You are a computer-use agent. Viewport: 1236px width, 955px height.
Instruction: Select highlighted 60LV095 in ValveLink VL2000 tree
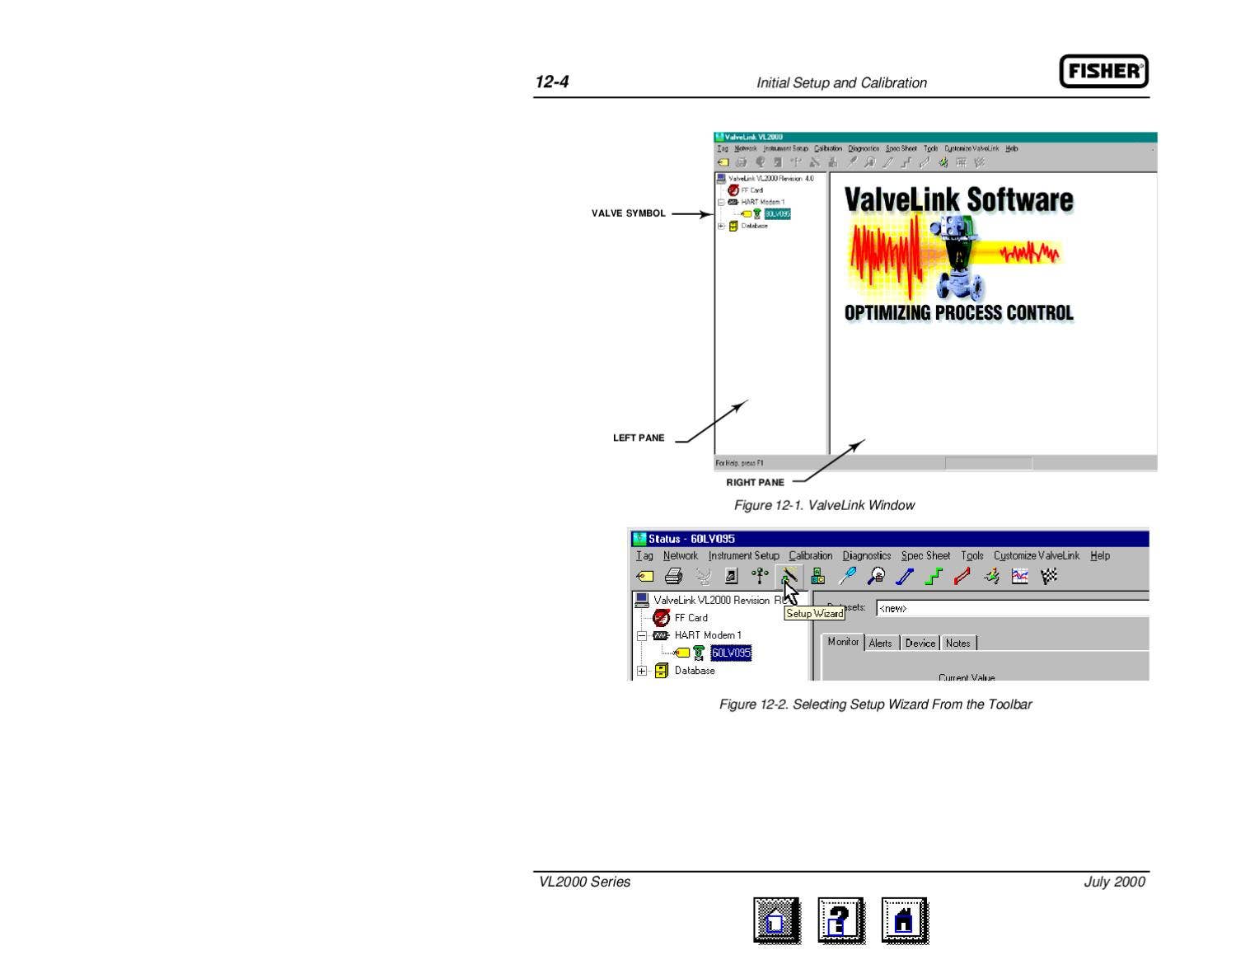point(777,213)
